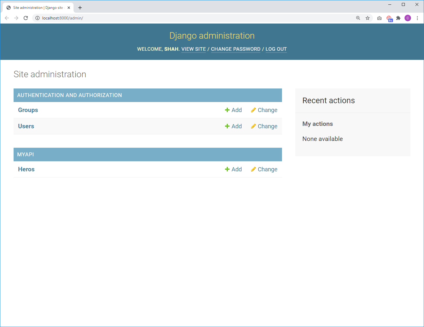View site information icon in address bar

pyautogui.click(x=37, y=18)
